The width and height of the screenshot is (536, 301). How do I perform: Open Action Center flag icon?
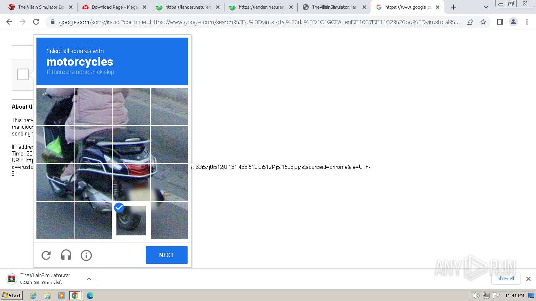pyautogui.click(x=496, y=296)
